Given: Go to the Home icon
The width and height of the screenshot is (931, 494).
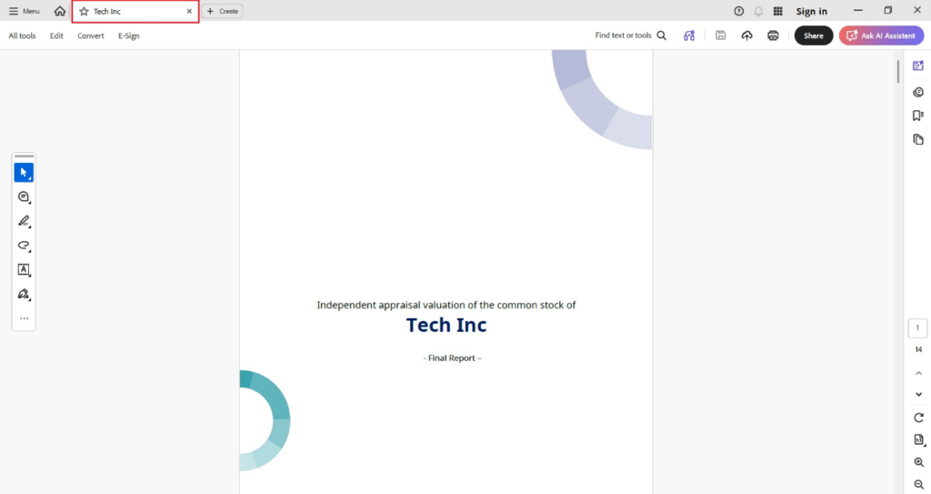Looking at the screenshot, I should coord(59,11).
